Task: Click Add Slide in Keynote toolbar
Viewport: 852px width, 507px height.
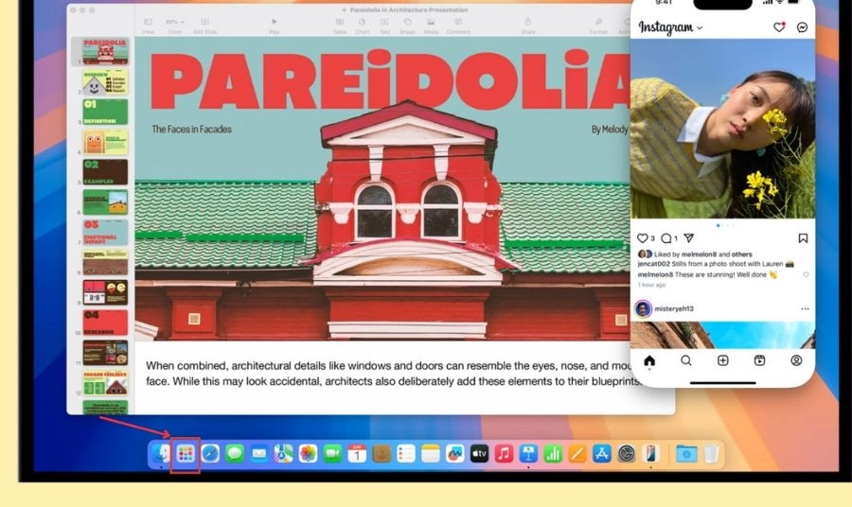Action: (x=204, y=25)
